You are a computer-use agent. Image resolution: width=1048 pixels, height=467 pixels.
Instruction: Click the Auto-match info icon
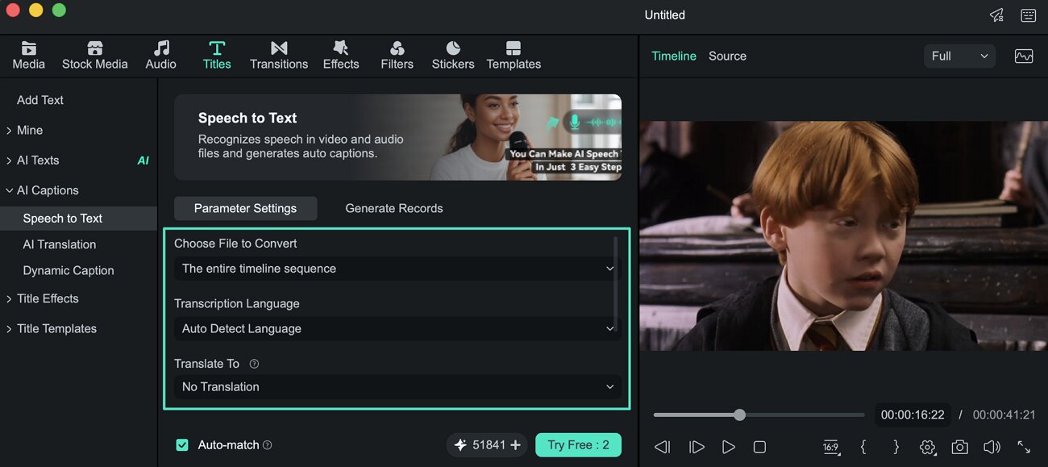268,444
